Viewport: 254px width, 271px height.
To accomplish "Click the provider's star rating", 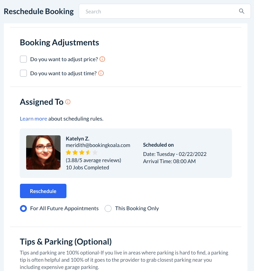I will (x=82, y=153).
